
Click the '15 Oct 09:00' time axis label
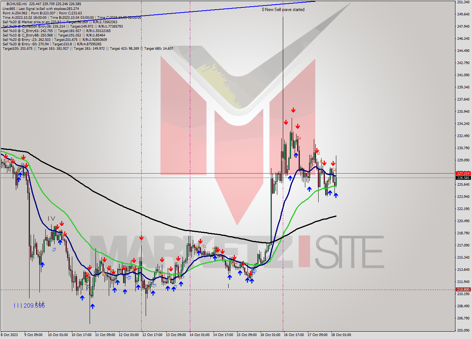coord(247,335)
